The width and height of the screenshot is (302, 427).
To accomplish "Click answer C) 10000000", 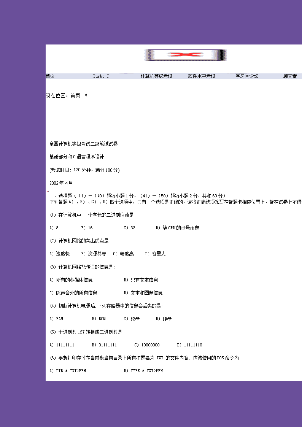I will point(147,345).
